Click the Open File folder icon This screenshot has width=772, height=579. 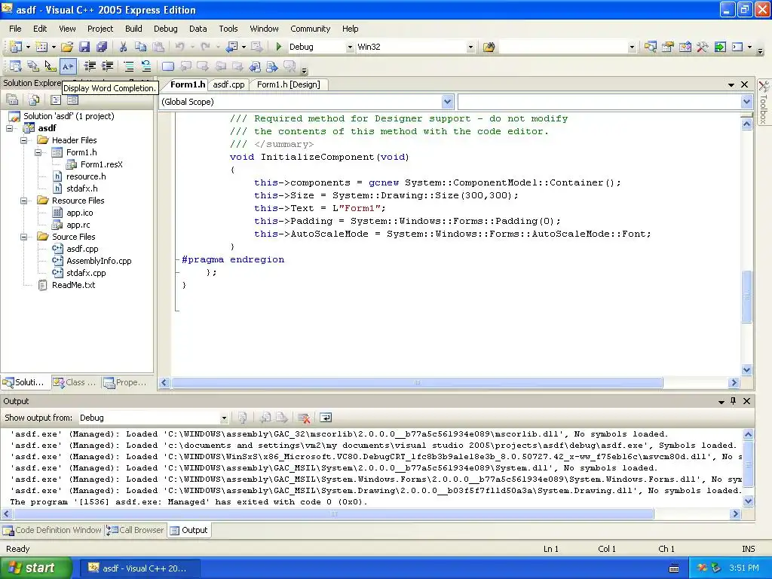pyautogui.click(x=67, y=47)
